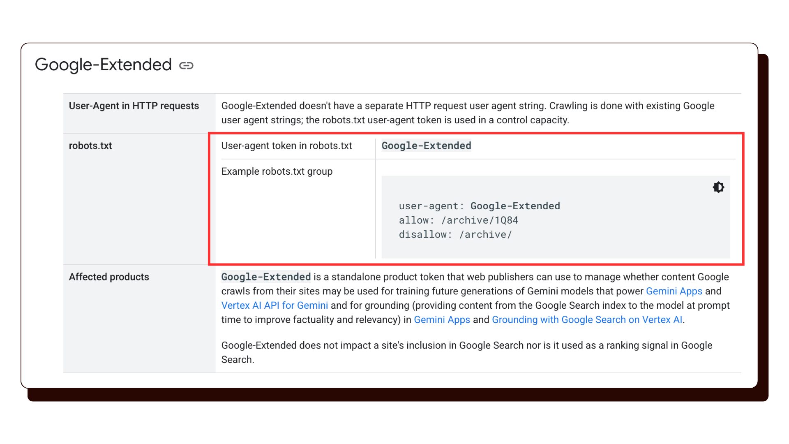Click the Google-Extended page heading
The width and height of the screenshot is (789, 444).
pyautogui.click(x=104, y=65)
